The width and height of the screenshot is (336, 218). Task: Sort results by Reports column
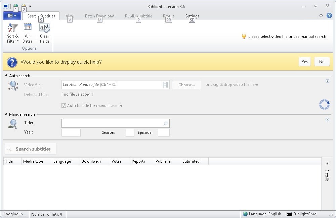point(142,161)
